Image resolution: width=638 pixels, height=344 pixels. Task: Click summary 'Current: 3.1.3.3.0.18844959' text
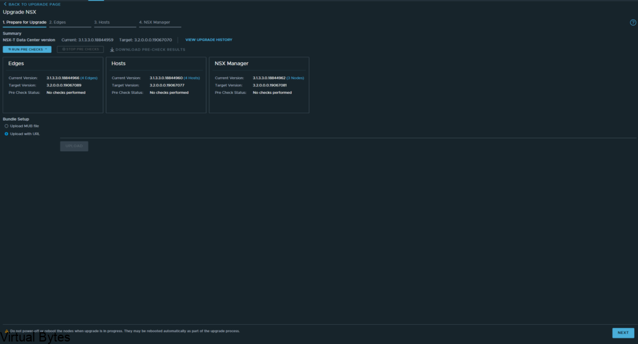87,40
